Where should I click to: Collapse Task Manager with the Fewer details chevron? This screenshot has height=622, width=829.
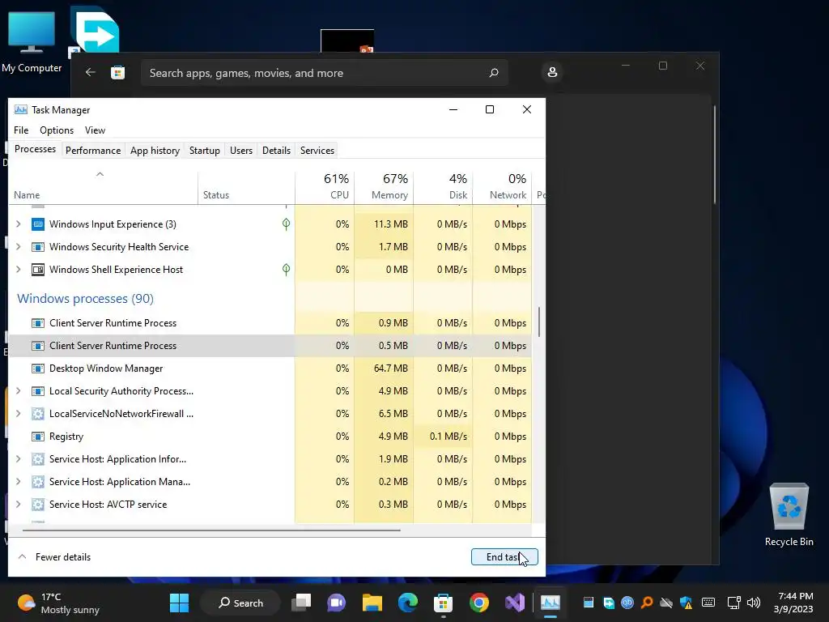coord(22,557)
